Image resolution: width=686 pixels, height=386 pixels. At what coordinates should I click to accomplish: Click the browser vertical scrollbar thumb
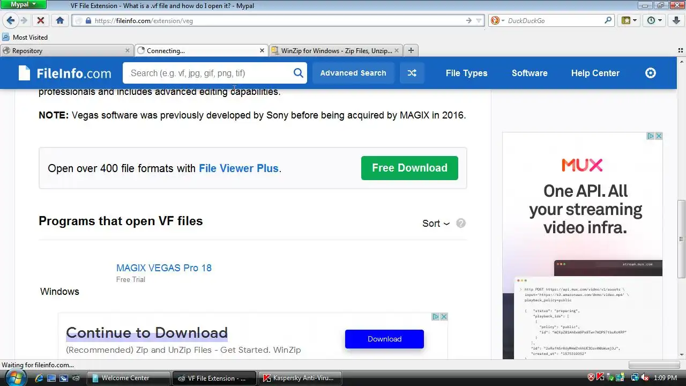click(682, 239)
